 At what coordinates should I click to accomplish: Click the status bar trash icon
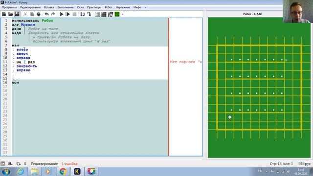[25, 164]
